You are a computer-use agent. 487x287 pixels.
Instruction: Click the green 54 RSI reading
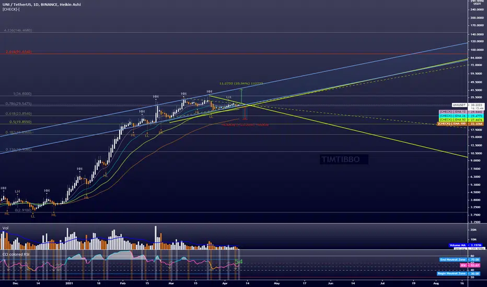[238, 262]
